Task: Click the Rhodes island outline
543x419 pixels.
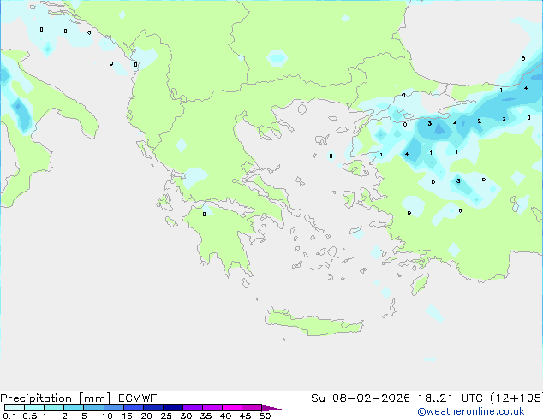Action: pyautogui.click(x=419, y=284)
